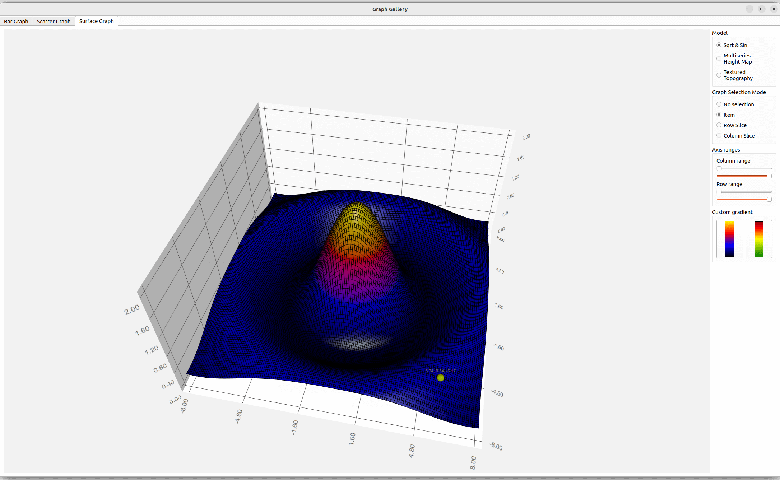
Task: Apply black-blue-red-yellow custom gradient
Action: point(729,239)
